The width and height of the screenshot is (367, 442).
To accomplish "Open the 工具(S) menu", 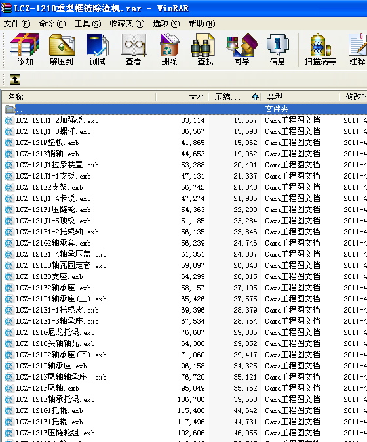I will (x=88, y=24).
